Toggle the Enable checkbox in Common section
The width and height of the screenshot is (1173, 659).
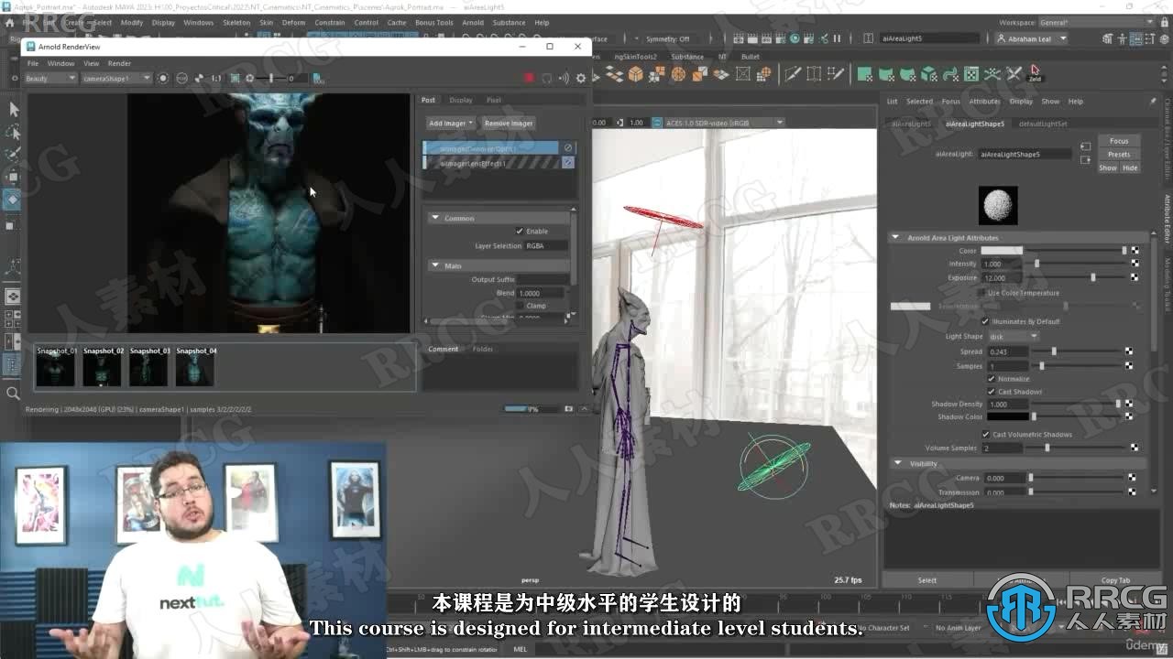(520, 232)
